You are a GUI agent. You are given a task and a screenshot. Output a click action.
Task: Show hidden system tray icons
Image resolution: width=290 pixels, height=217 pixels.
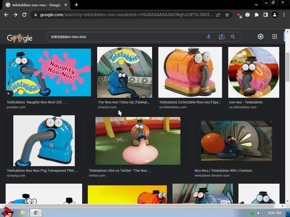(x=245, y=213)
